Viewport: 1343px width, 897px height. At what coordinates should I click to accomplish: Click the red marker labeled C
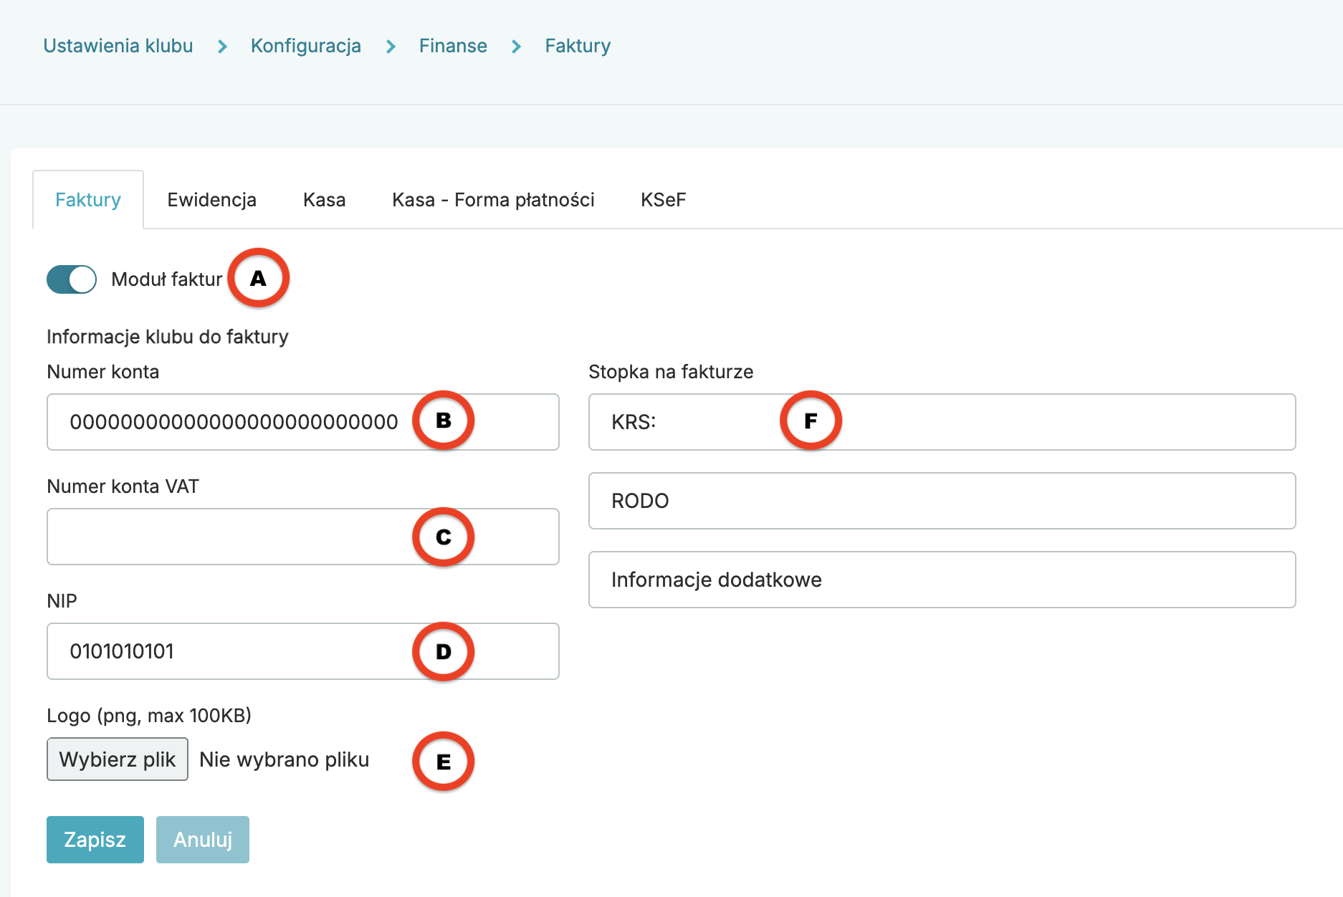[x=443, y=537]
